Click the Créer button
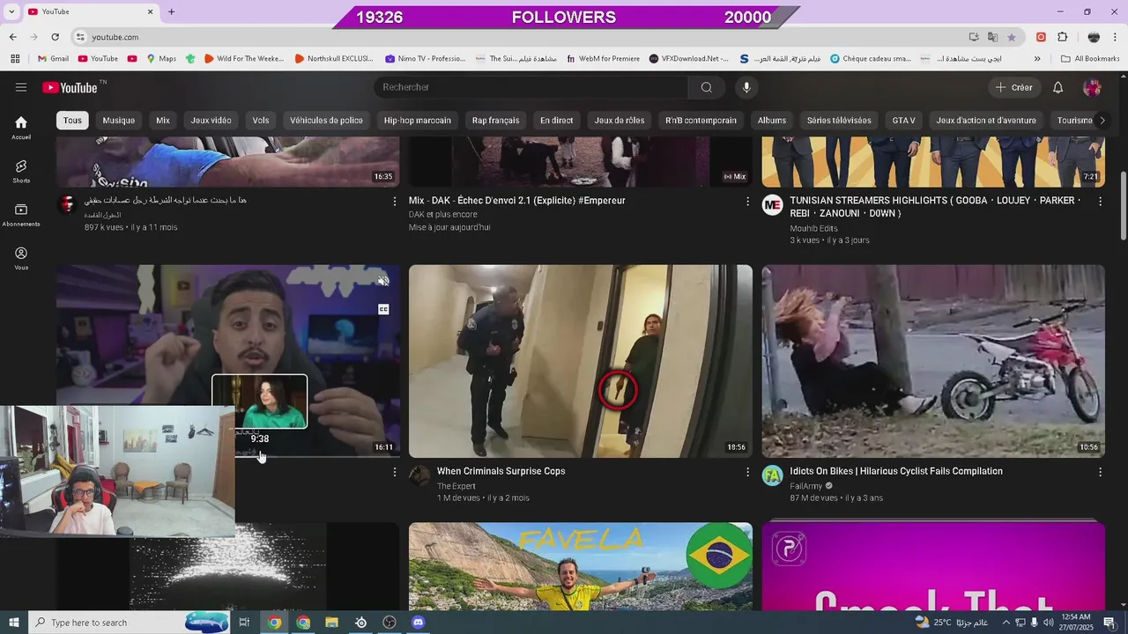 [x=1013, y=87]
